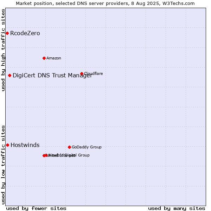Click the Hostwinds label text
211x211 pixels.
[x=25, y=145]
